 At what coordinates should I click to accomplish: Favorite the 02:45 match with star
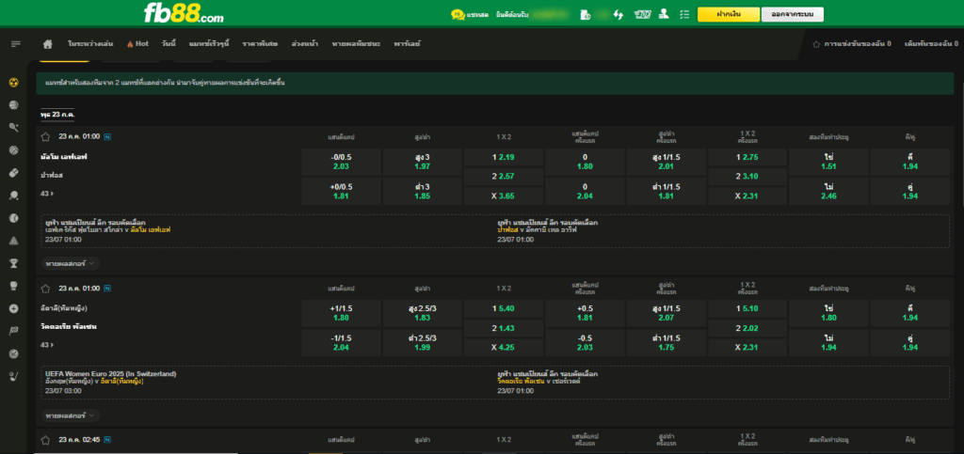click(x=45, y=440)
